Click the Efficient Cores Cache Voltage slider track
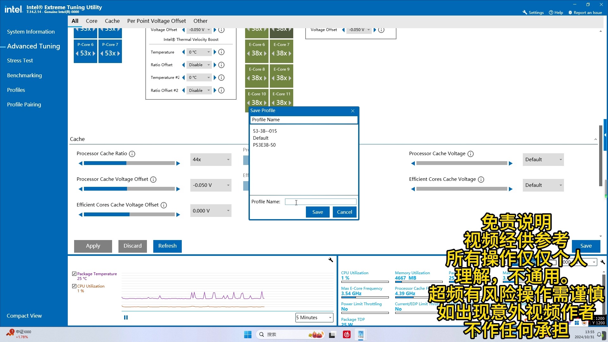608x342 pixels. (x=462, y=189)
